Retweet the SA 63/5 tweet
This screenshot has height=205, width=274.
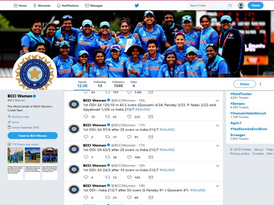107,157
